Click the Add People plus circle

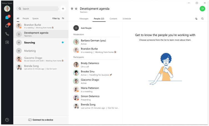[76, 28]
